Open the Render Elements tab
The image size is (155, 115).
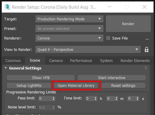[135, 61]
